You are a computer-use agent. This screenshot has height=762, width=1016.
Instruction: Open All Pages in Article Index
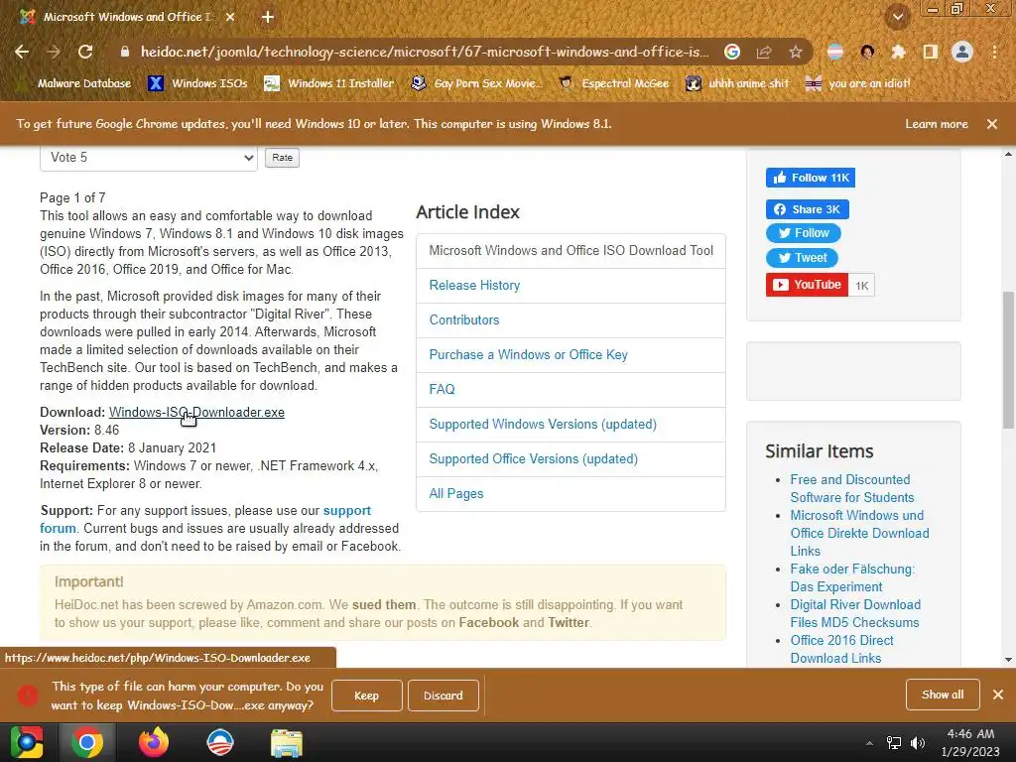tap(456, 494)
